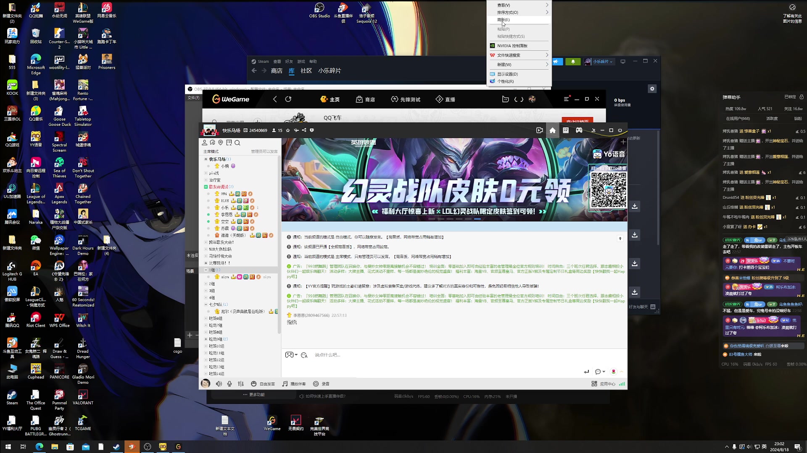Switch to WeGame 直播 tab
807x453 pixels.
(x=446, y=99)
